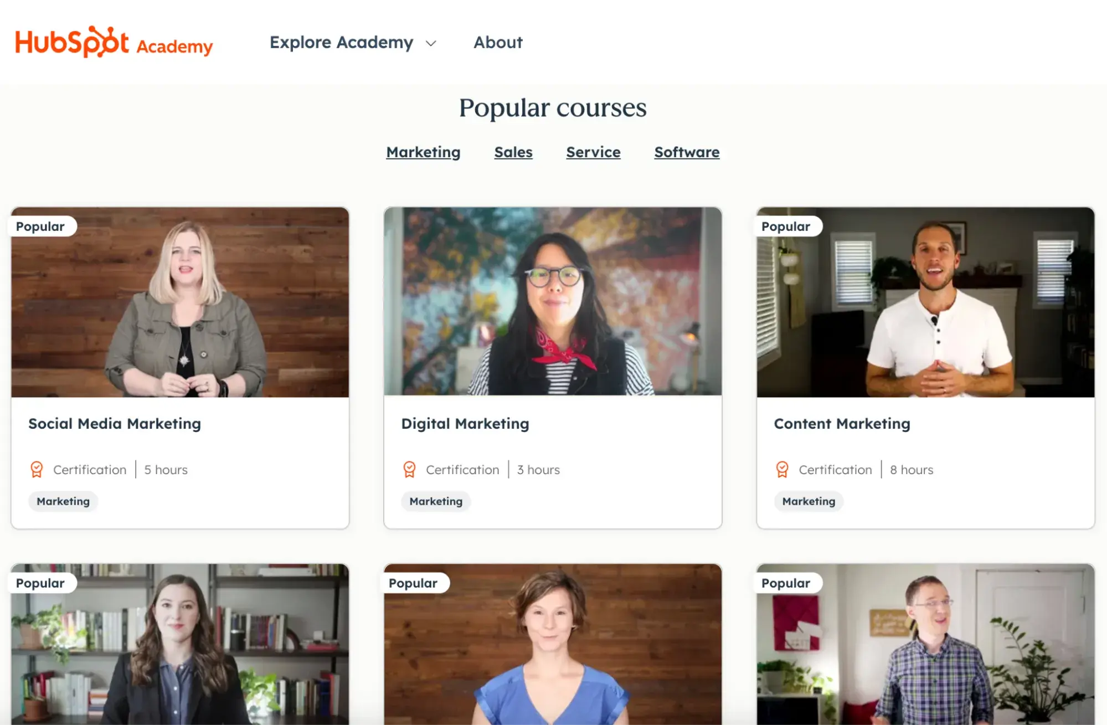Image resolution: width=1107 pixels, height=725 pixels.
Task: Expand the chevron next to Explore Academy
Action: [x=431, y=43]
